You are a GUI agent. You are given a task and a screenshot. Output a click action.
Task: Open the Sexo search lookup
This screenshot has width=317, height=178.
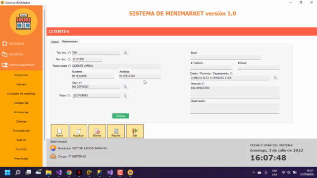point(125,87)
